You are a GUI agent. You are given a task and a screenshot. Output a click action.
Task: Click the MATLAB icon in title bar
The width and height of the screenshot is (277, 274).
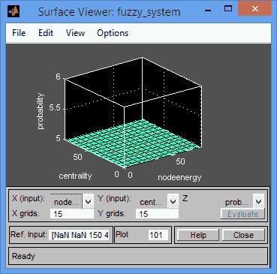14,11
